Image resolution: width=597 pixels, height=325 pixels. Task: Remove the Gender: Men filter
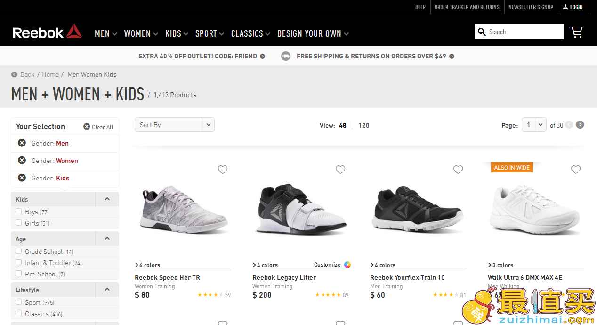[22, 143]
